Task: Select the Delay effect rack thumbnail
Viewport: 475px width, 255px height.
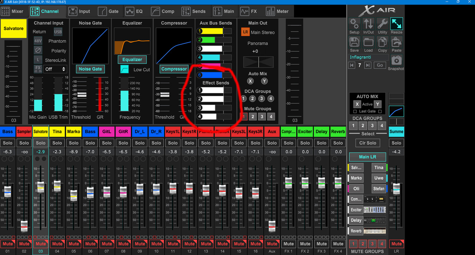Action: tap(374, 220)
